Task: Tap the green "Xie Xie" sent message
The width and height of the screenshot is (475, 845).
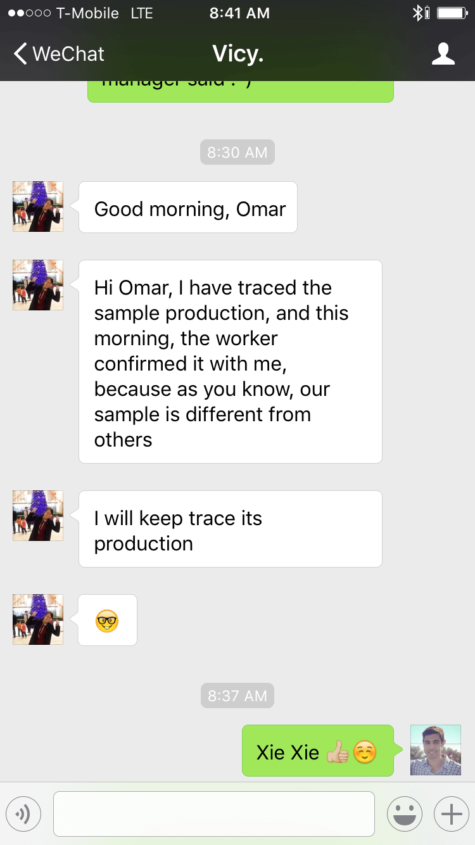Action: 317,751
